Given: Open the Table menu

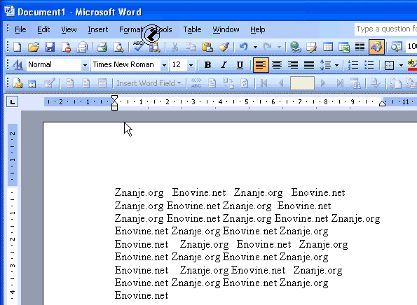Looking at the screenshot, I should pos(192,29).
